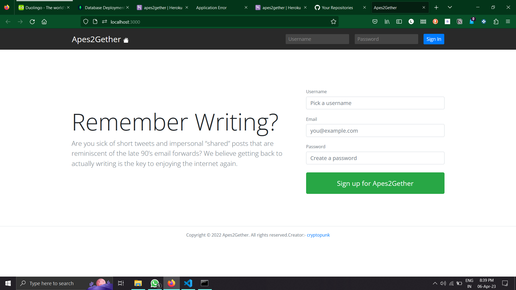
Task: Open the cryptopunk creator link
Action: [x=318, y=235]
